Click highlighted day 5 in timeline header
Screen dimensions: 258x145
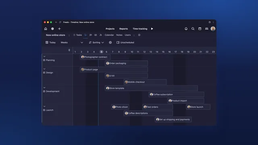pyautogui.click(x=101, y=52)
